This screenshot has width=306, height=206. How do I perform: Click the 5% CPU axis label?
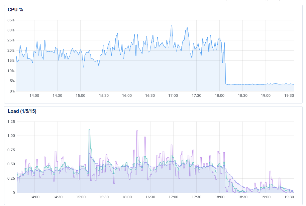(12, 81)
